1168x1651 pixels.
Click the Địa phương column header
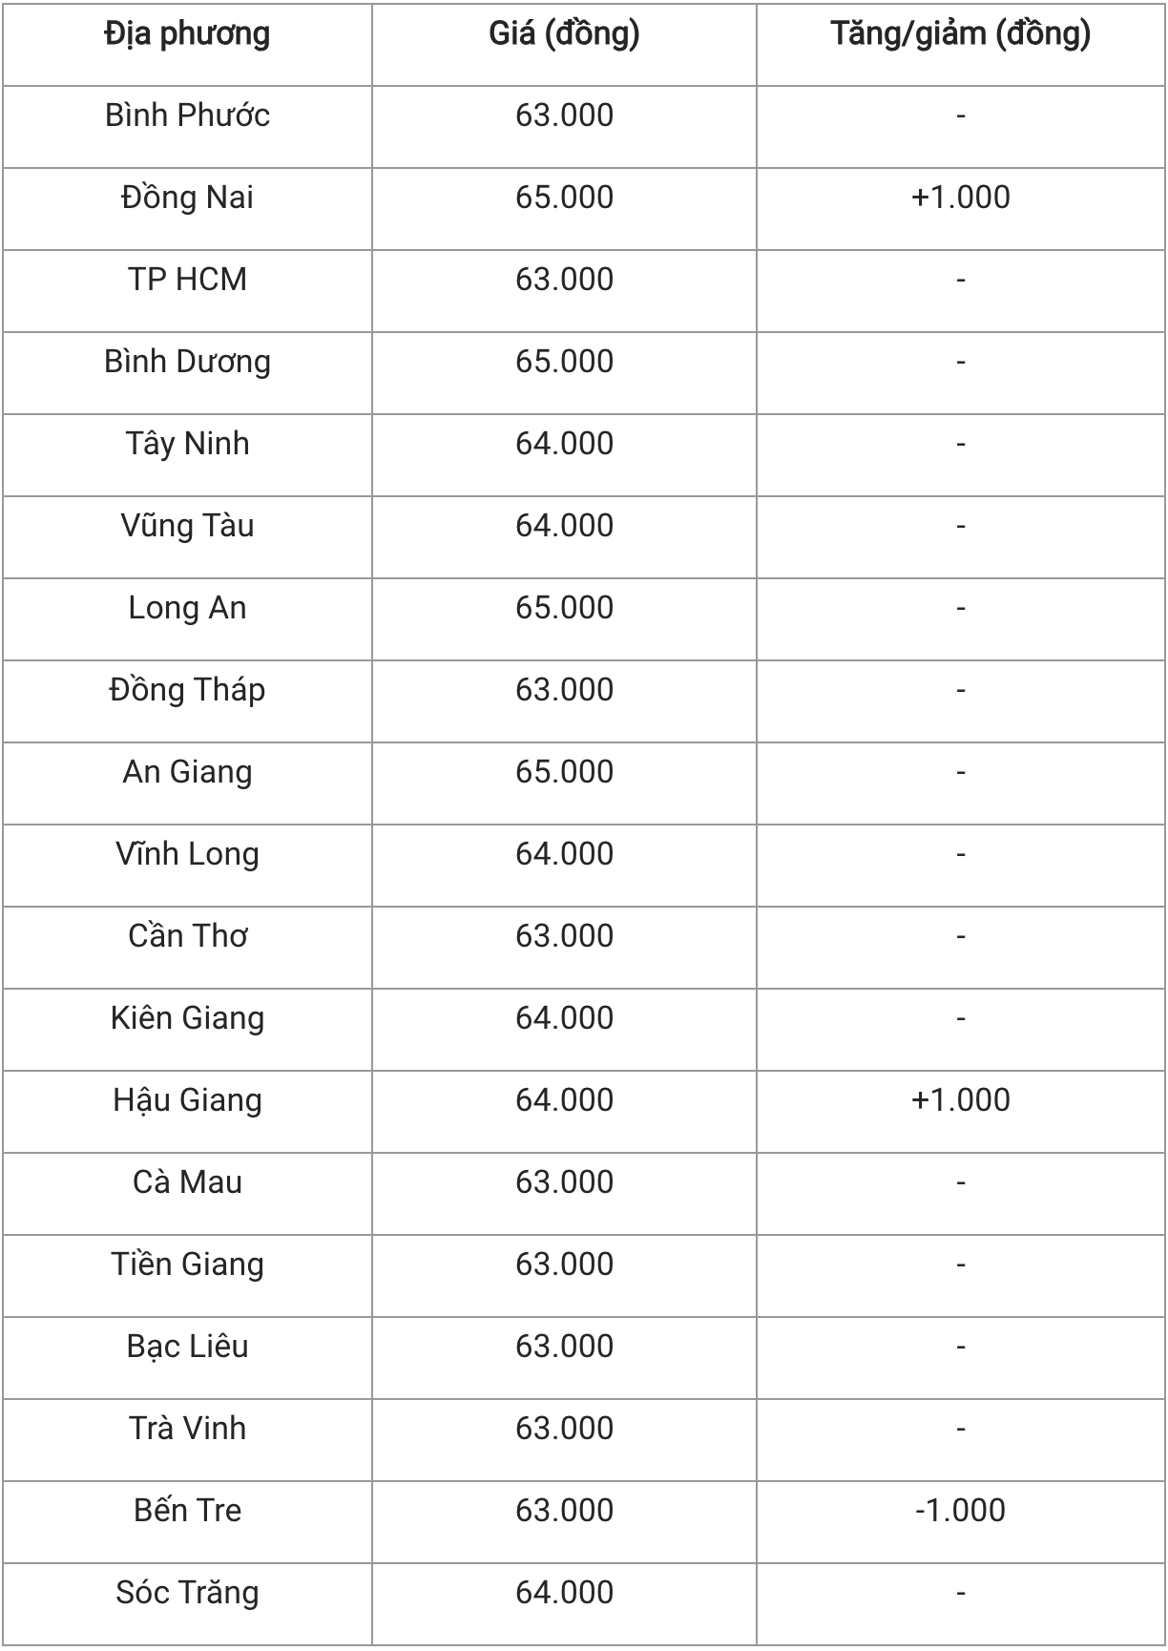click(187, 34)
